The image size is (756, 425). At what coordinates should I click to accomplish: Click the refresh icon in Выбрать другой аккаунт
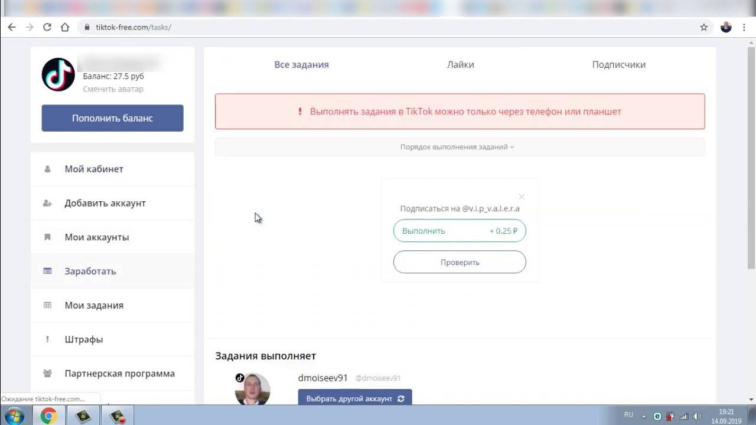(x=401, y=398)
